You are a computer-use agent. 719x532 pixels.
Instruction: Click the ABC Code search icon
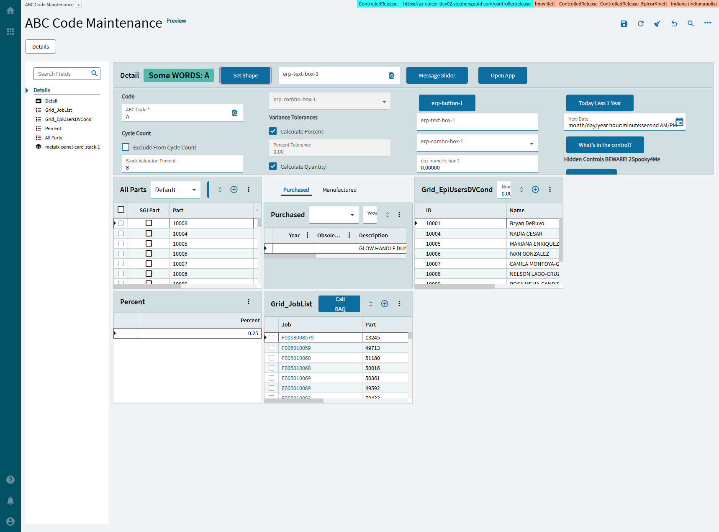point(235,113)
